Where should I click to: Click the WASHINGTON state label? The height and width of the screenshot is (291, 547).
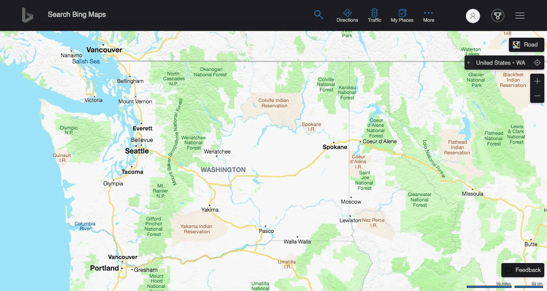[223, 170]
